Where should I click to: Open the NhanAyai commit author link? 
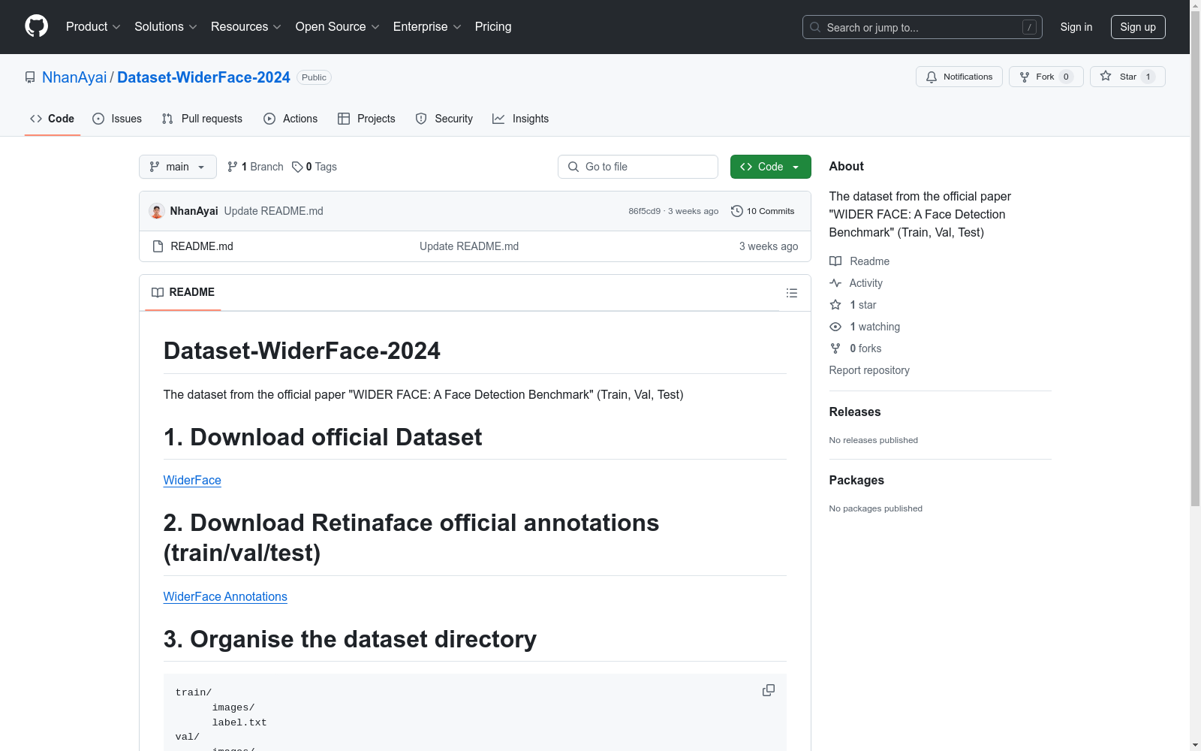pos(194,211)
